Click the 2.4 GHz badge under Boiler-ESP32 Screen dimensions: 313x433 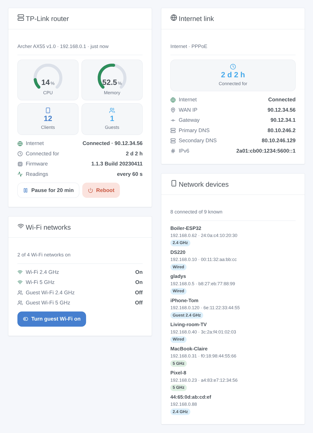point(180,243)
